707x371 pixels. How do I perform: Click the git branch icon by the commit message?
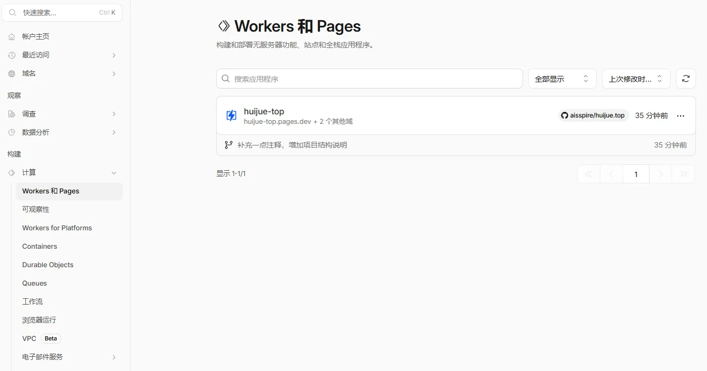coord(228,145)
